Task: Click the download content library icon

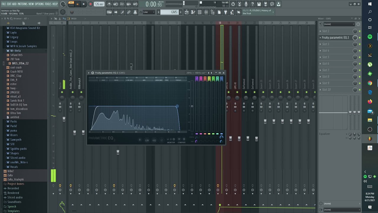Action: pos(278,4)
